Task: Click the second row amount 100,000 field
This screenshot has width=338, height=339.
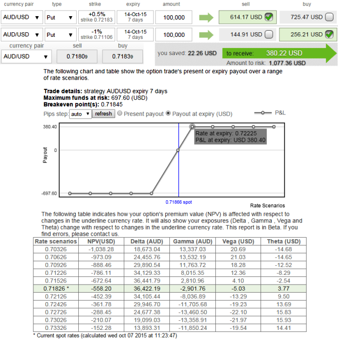Action: point(174,35)
